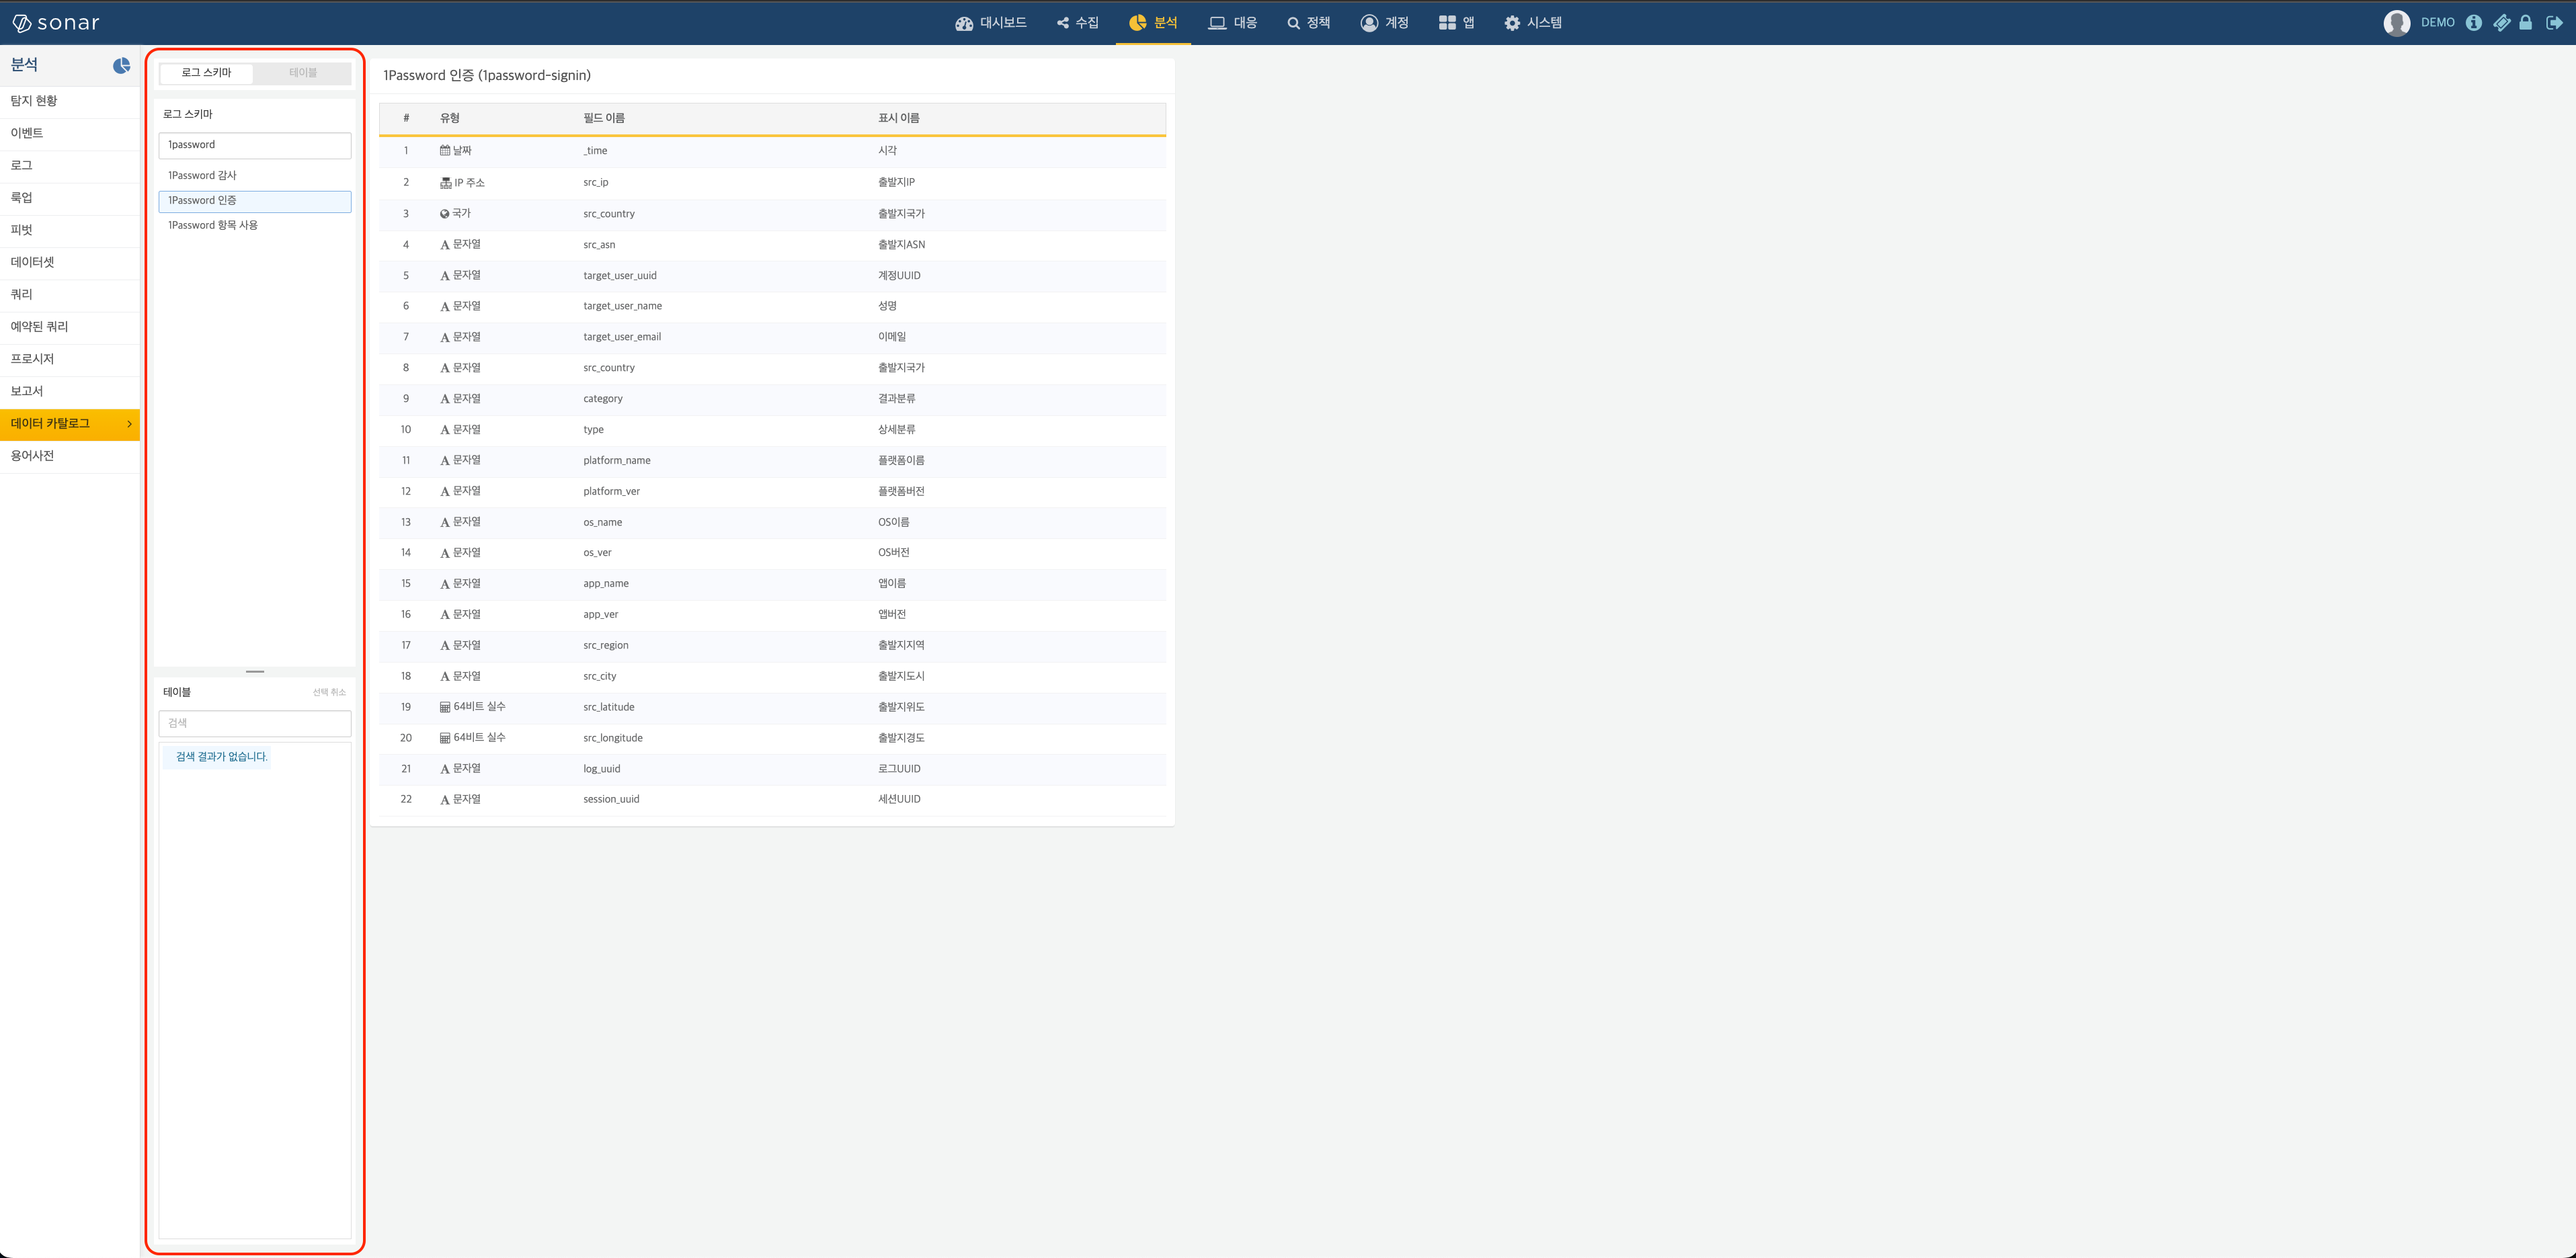Switch to the 로그 스키마 tab
Image resolution: width=2576 pixels, height=1258 pixels.
pyautogui.click(x=206, y=73)
